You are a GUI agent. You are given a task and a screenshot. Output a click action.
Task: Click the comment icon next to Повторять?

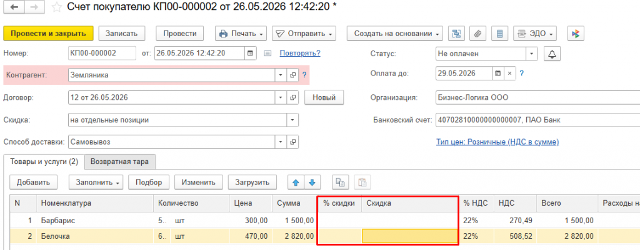tap(267, 54)
